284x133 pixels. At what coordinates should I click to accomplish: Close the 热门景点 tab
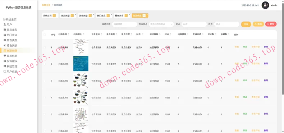pos(111,14)
